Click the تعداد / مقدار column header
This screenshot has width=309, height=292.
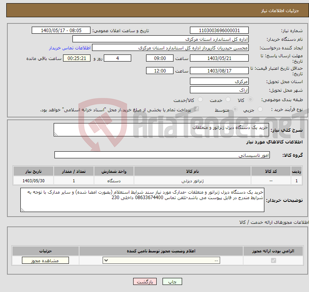pyautogui.click(x=74, y=171)
